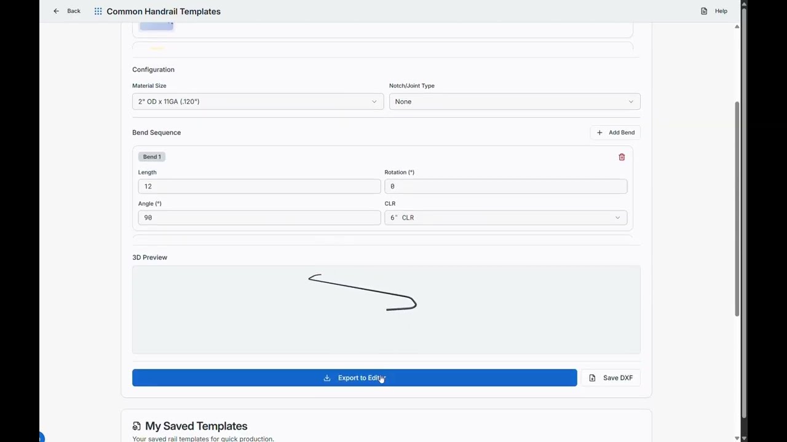Click the Add Bend button
This screenshot has height=442, width=787.
[x=615, y=133]
